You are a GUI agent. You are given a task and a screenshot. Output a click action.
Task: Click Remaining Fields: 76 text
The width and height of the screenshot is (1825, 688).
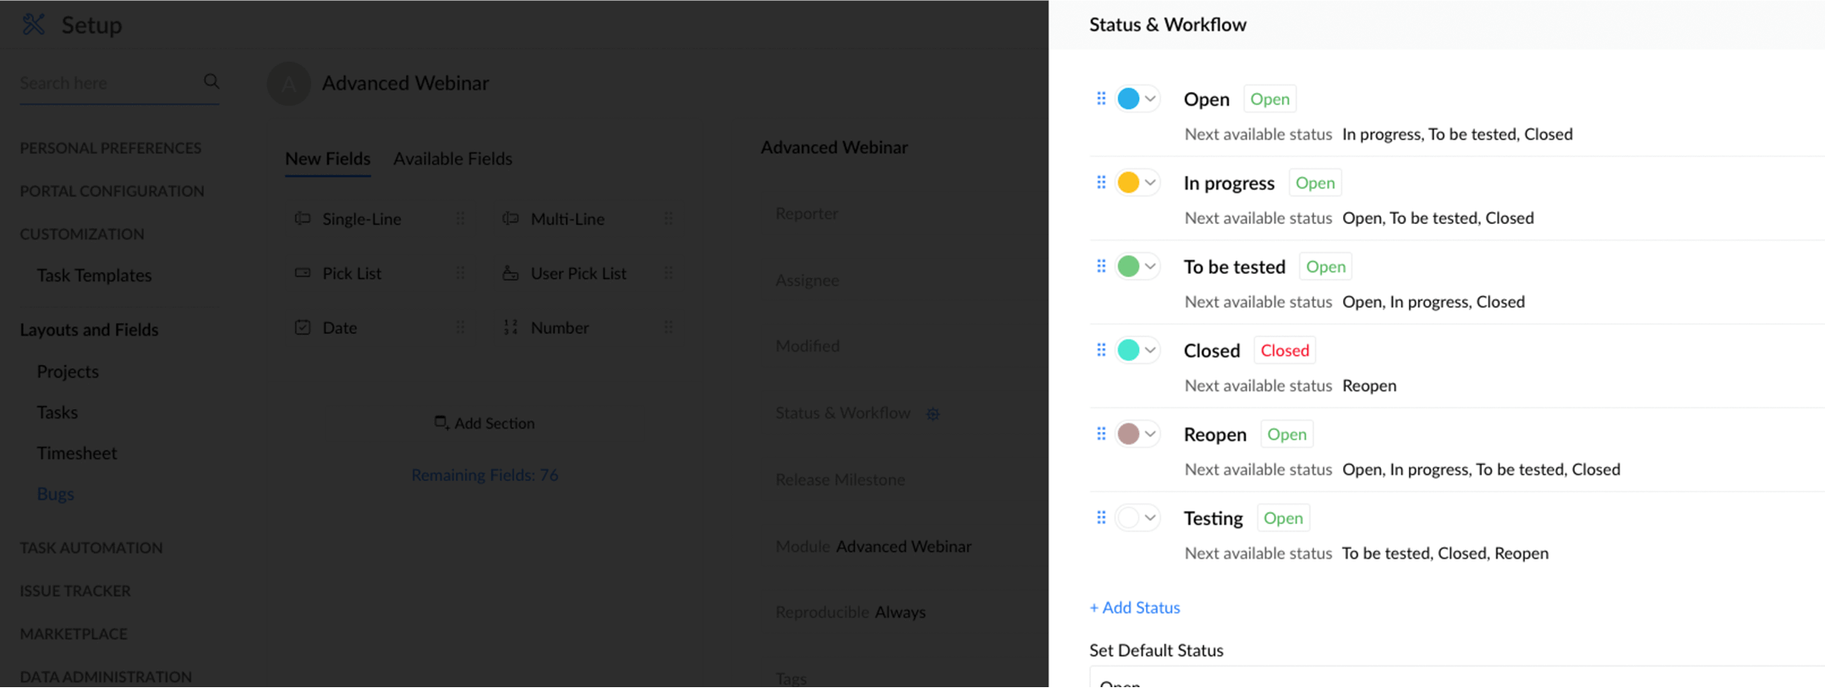(x=485, y=475)
